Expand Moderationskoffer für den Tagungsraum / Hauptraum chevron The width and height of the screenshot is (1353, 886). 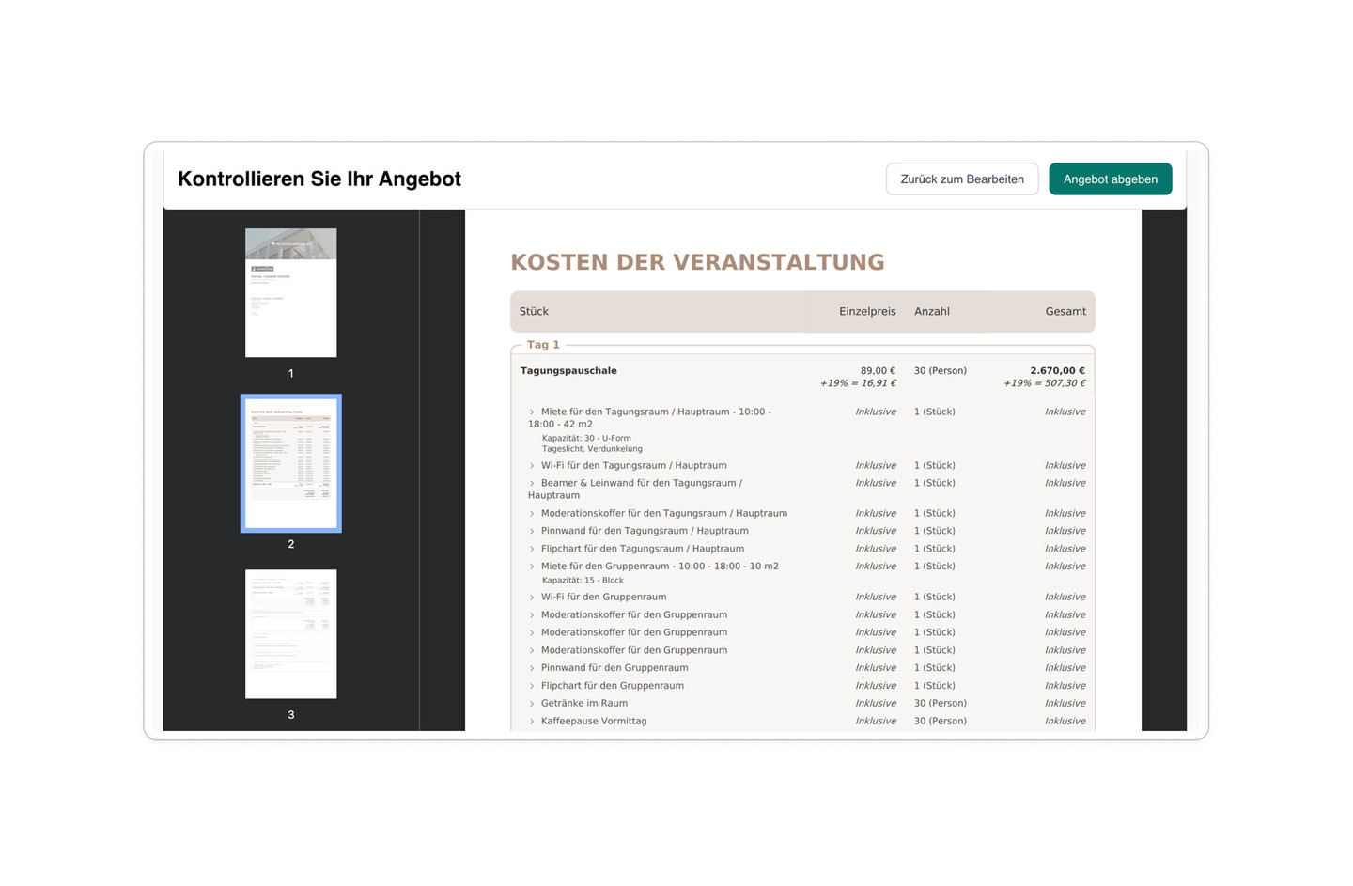coord(532,513)
